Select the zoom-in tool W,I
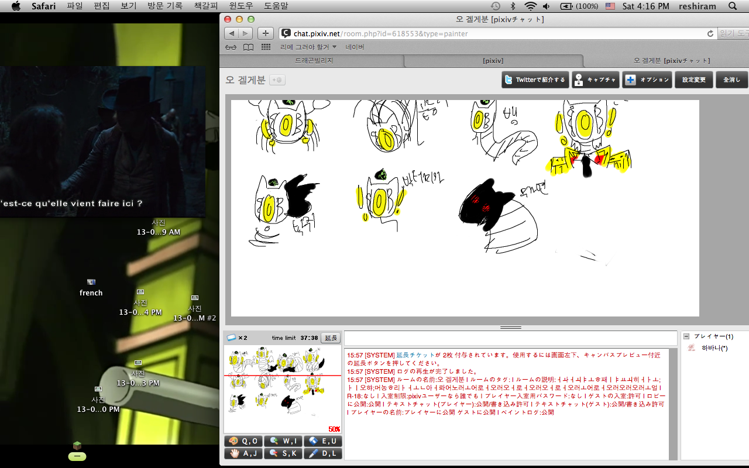Screen dimensions: 749x468 (x=283, y=441)
